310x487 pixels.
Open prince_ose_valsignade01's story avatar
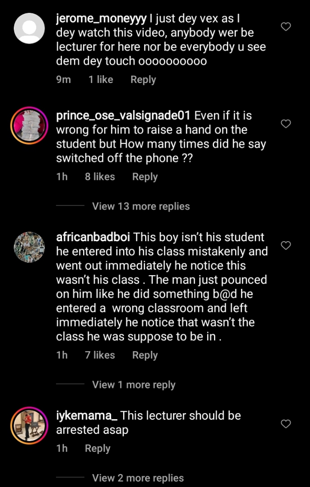(29, 126)
